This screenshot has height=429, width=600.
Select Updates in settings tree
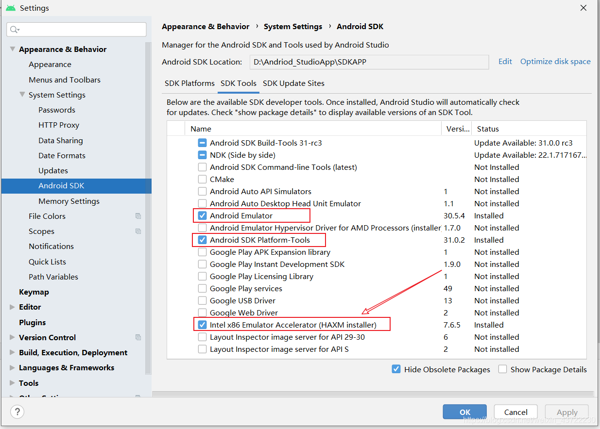[53, 170]
